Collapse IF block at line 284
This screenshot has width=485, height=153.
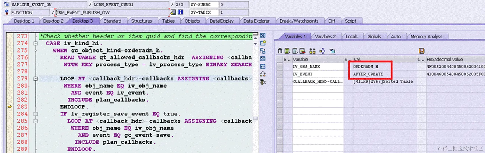[x=35, y=114]
